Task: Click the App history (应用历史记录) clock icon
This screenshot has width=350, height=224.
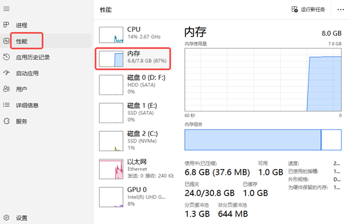Action: [6, 57]
